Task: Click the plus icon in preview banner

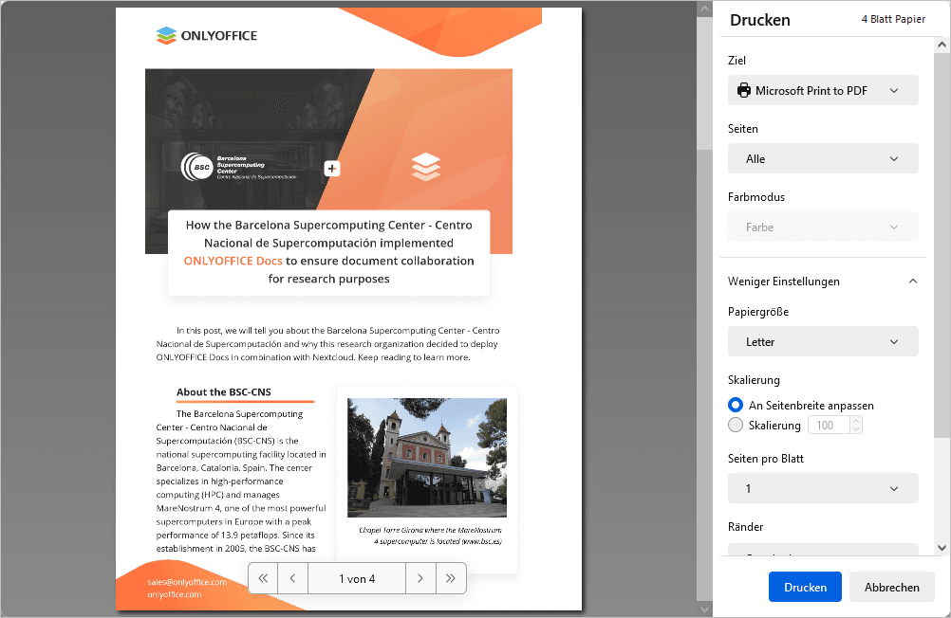Action: (332, 169)
